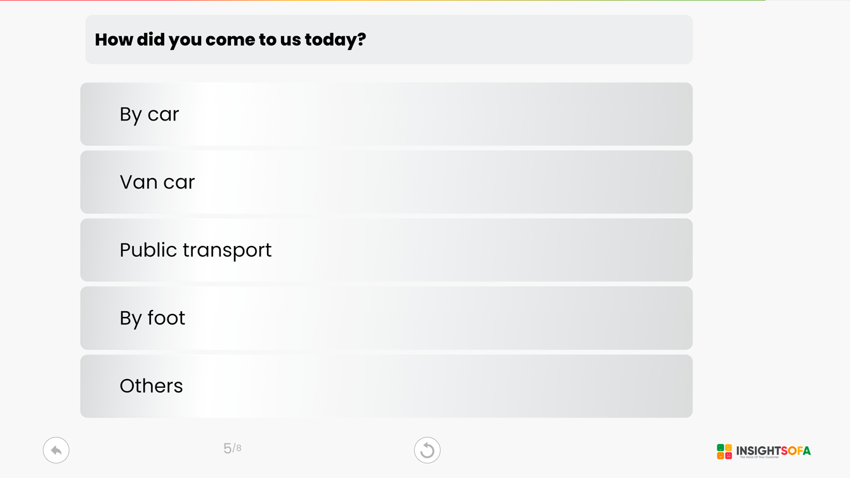Screen dimensions: 850x478
Task: Select the "By foot" answer option
Action: 386,318
